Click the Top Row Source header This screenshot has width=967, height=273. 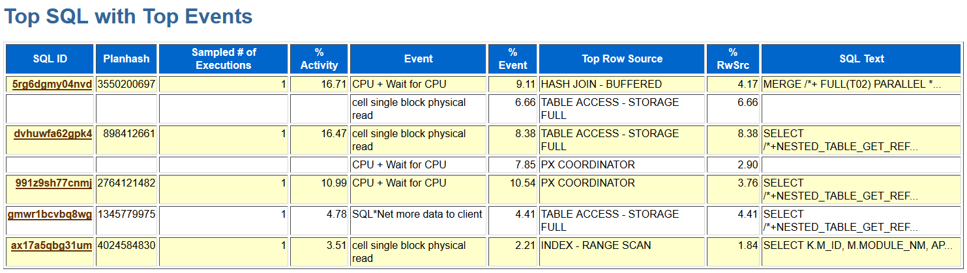pyautogui.click(x=622, y=58)
